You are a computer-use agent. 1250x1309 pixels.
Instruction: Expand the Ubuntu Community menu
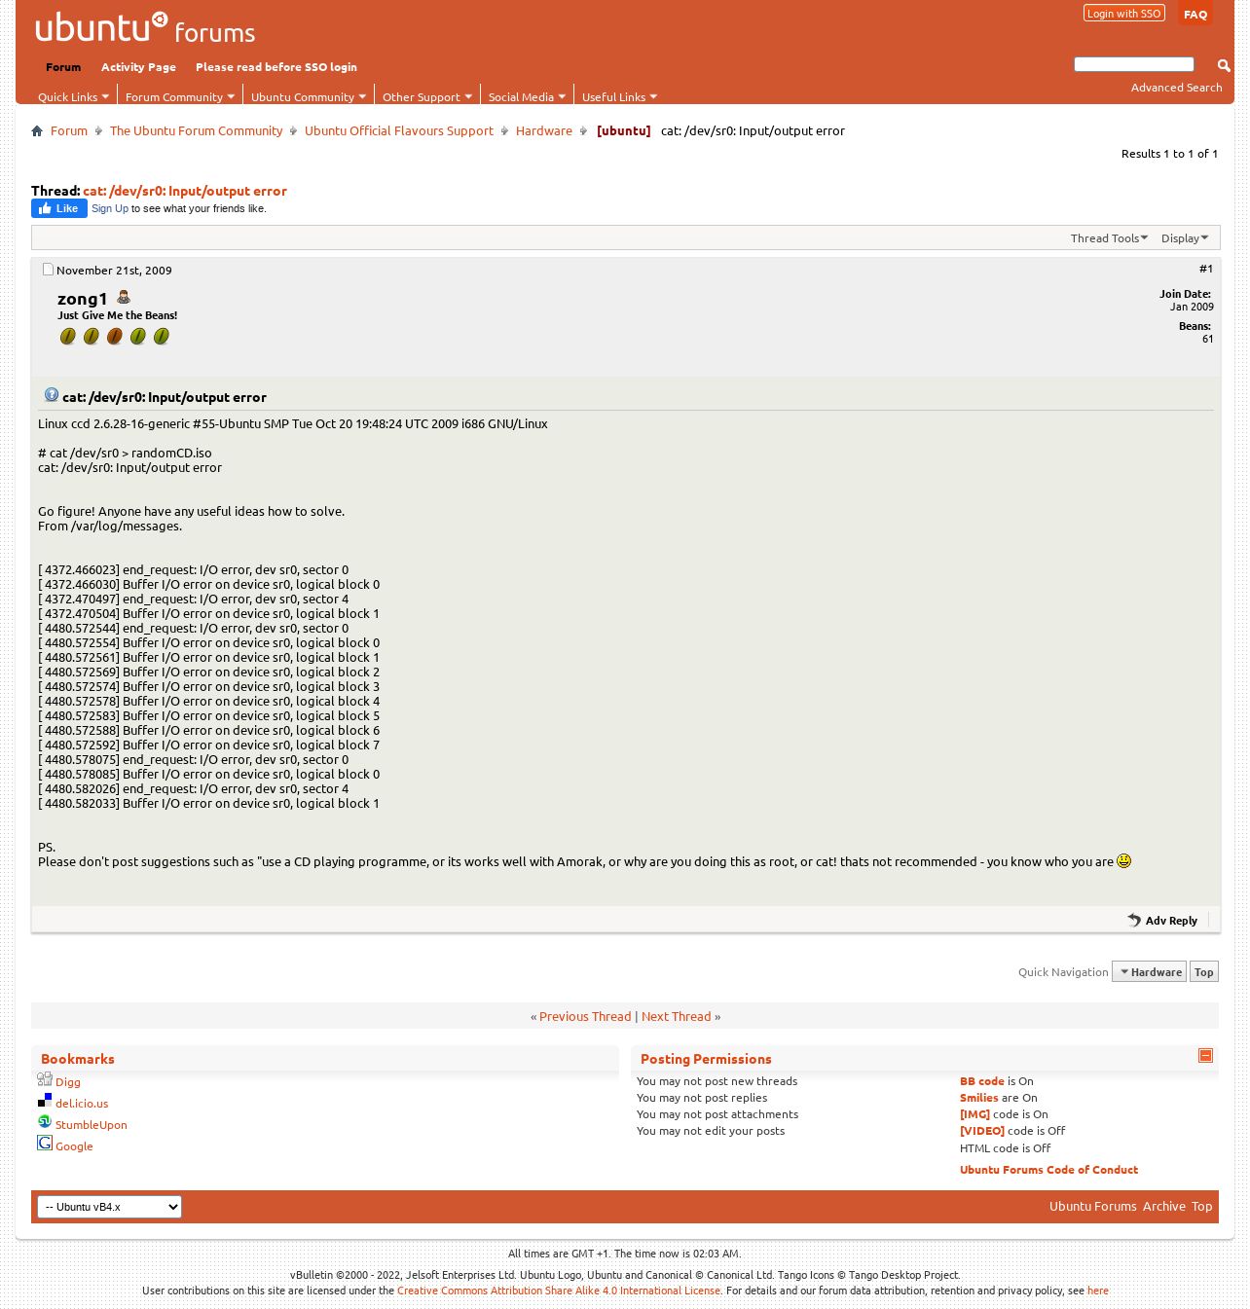[308, 96]
